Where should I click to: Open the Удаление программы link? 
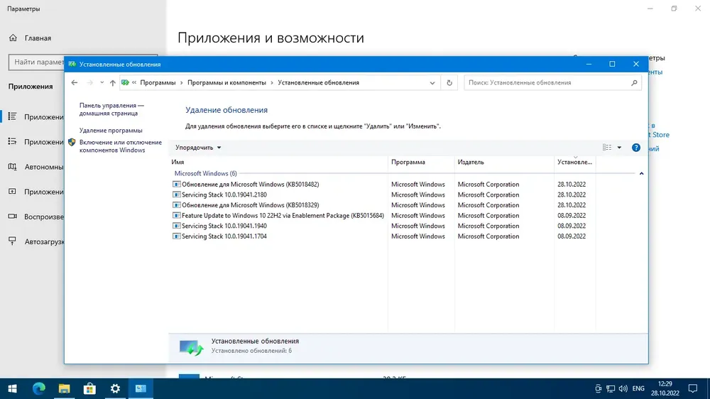(111, 131)
